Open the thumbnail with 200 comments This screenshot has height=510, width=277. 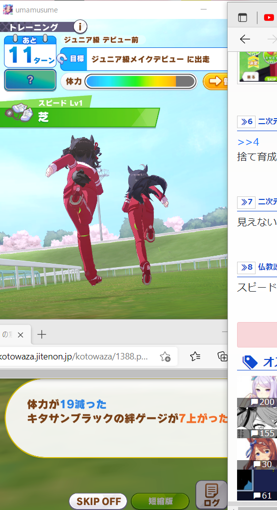(x=257, y=392)
